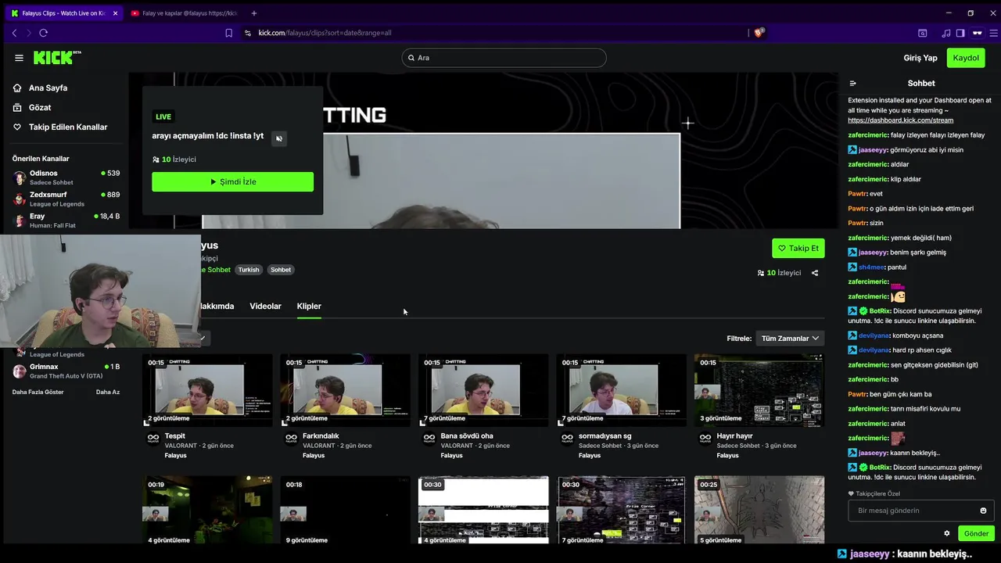Viewport: 1001px width, 563px height.
Task: Open Grimnax recommended channel avatar
Action: coord(20,371)
